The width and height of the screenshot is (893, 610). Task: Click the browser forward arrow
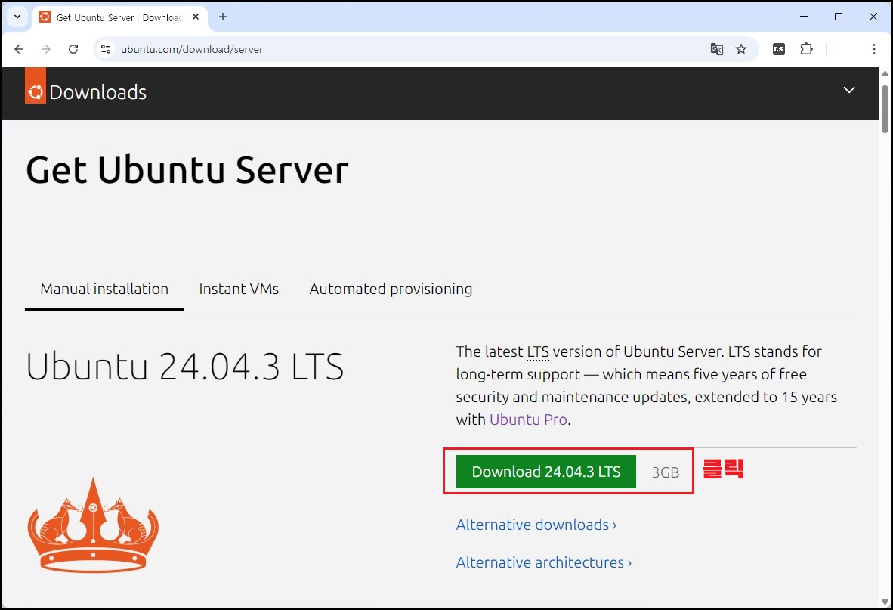46,49
